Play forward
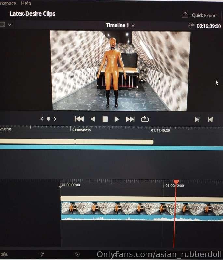 pyautogui.click(x=117, y=119)
